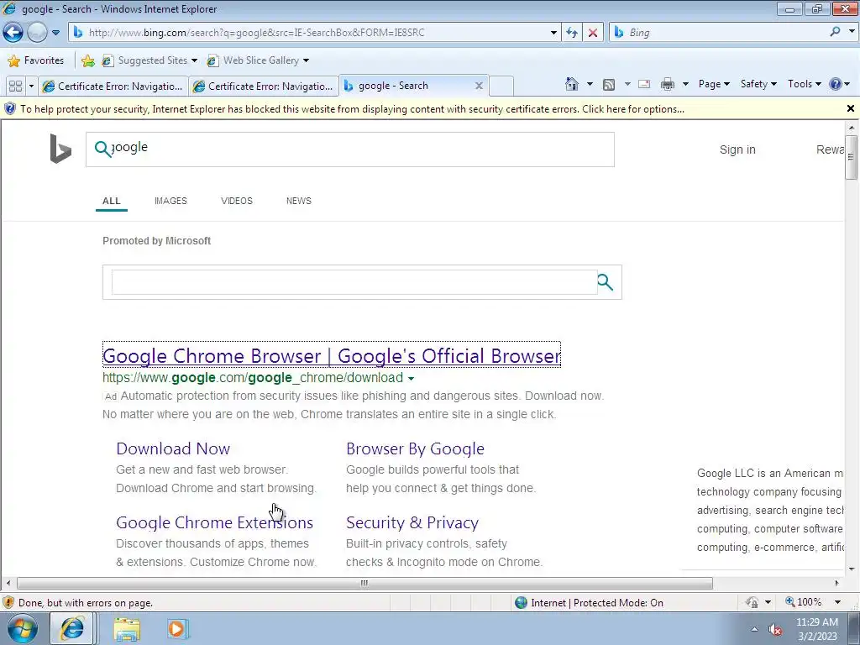Open the Favorites star button
Image resolution: width=860 pixels, height=645 pixels.
(x=36, y=60)
